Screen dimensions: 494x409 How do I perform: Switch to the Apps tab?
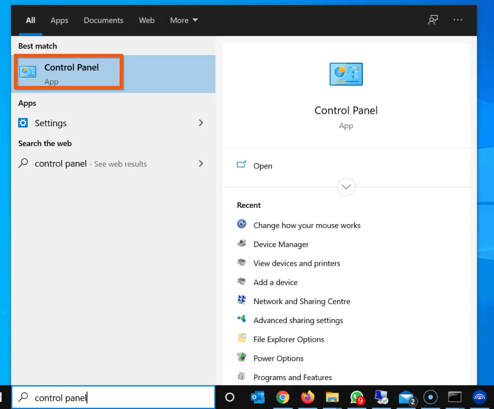59,20
